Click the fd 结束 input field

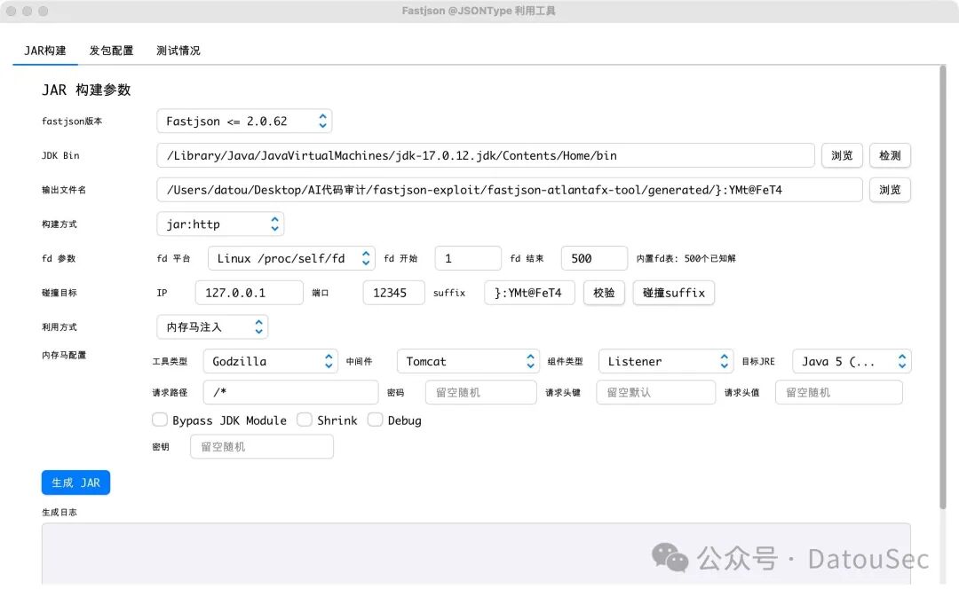pos(594,258)
